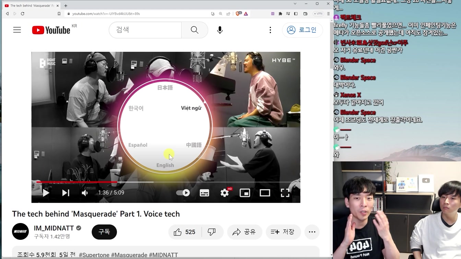Click the purple extension icon in the toolbar
The height and width of the screenshot is (259, 461).
coord(273,14)
